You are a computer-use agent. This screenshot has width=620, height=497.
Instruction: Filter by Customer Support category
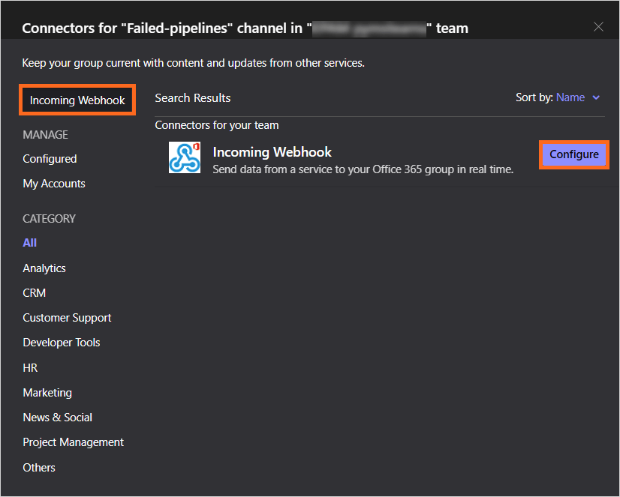coord(67,318)
